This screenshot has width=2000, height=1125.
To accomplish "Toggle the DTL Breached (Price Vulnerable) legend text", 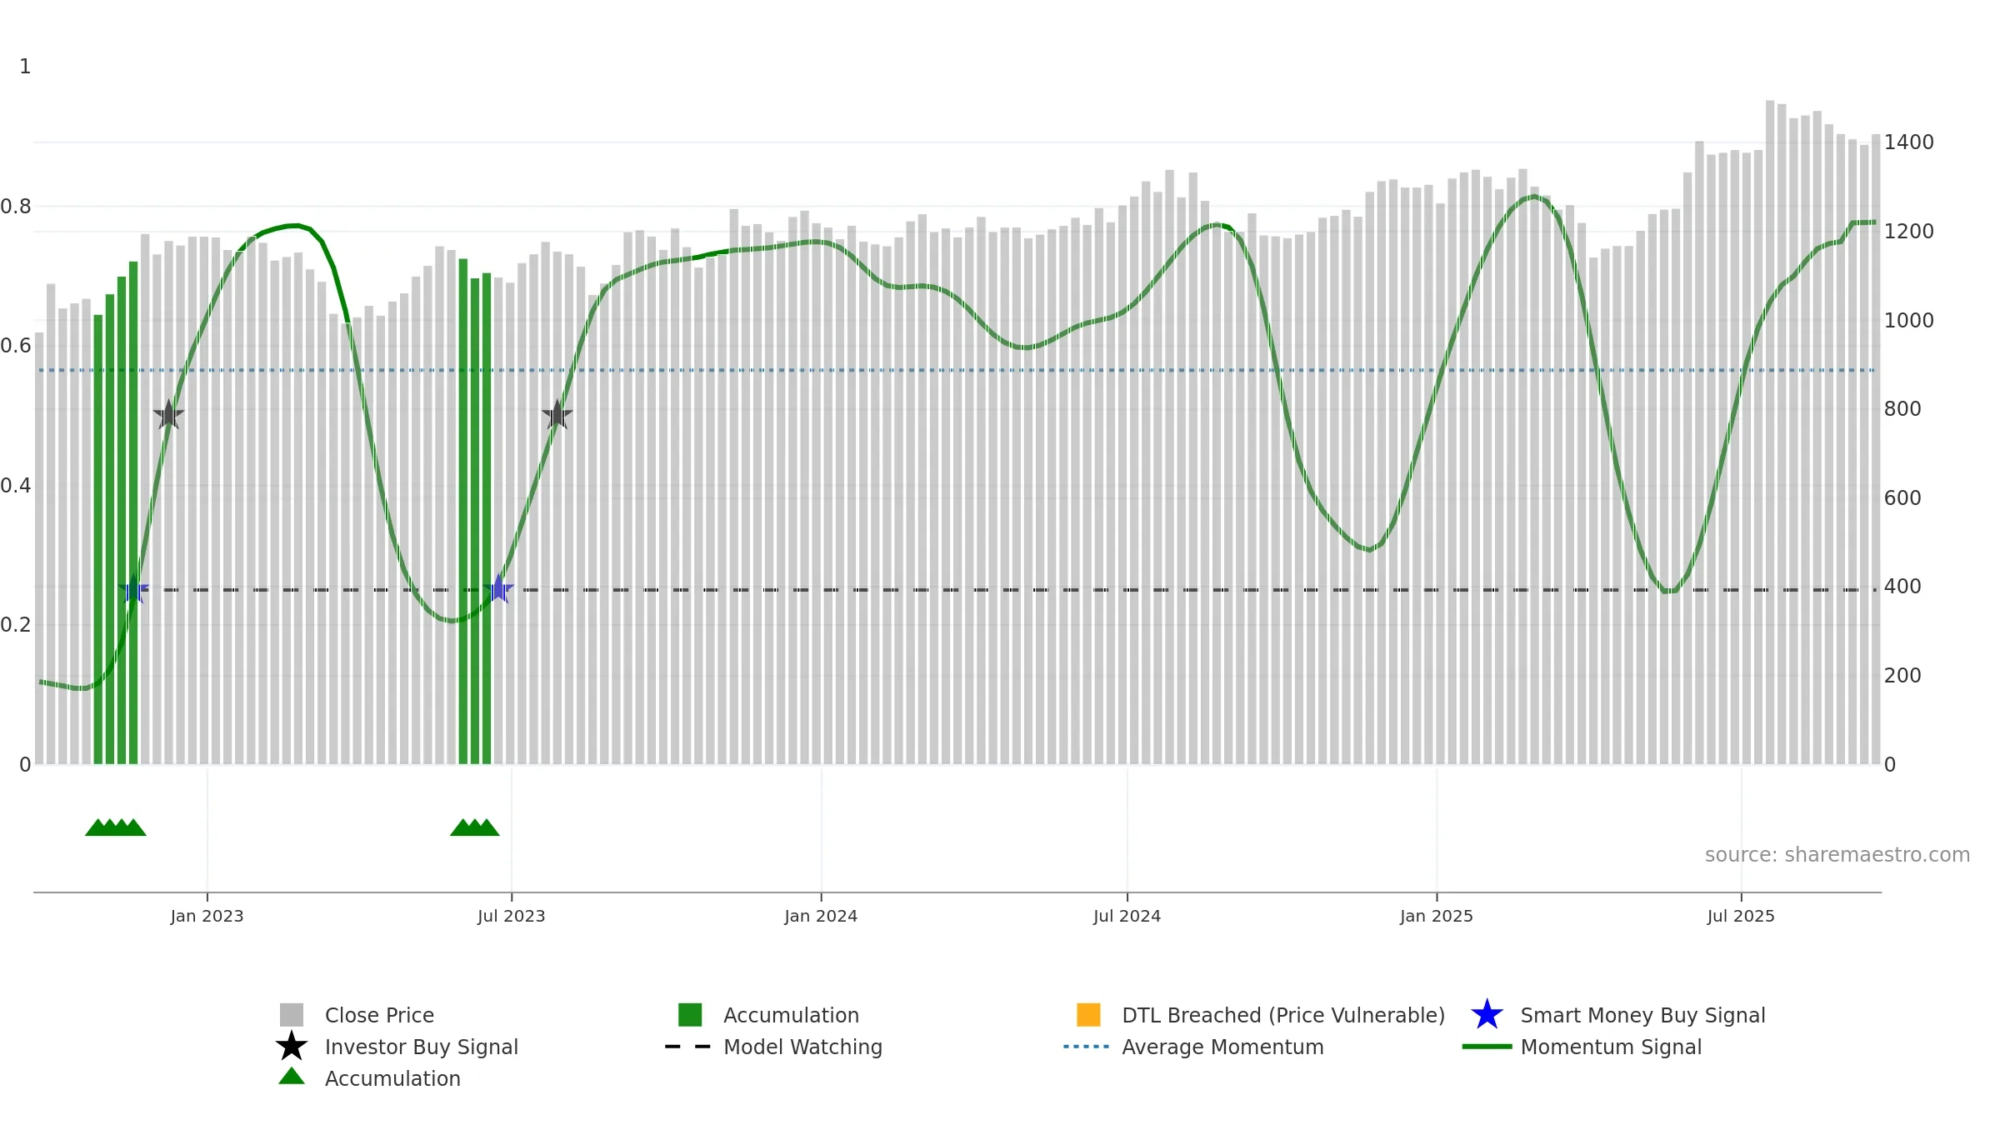I will tap(1283, 1015).
